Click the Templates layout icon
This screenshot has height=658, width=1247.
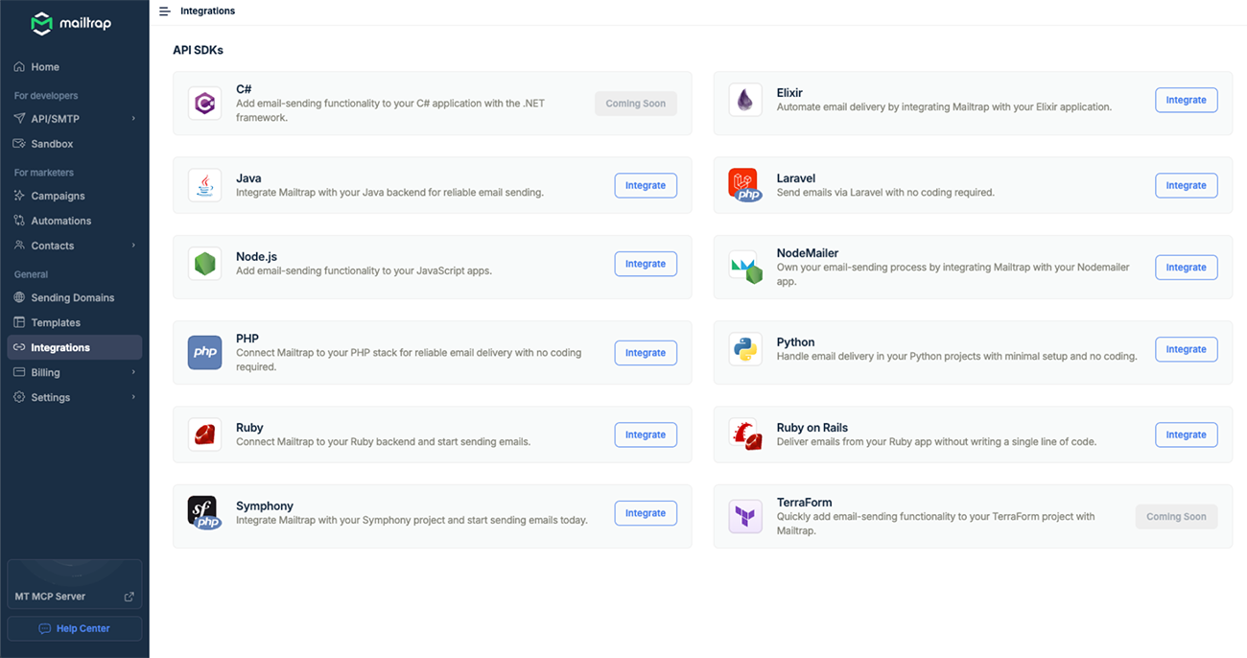coord(19,322)
